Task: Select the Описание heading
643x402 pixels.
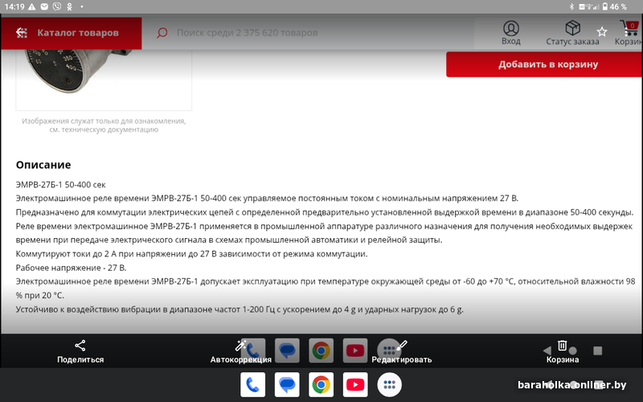Action: 43,165
